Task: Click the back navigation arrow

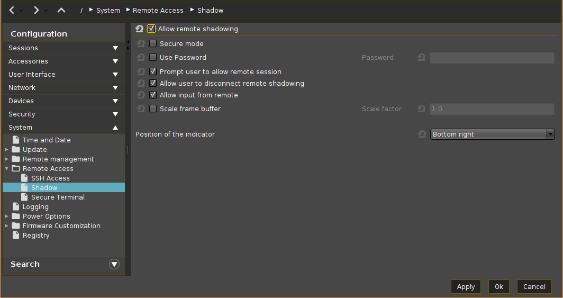Action: [12, 10]
